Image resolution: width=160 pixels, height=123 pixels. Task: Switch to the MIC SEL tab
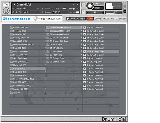click(x=114, y=19)
